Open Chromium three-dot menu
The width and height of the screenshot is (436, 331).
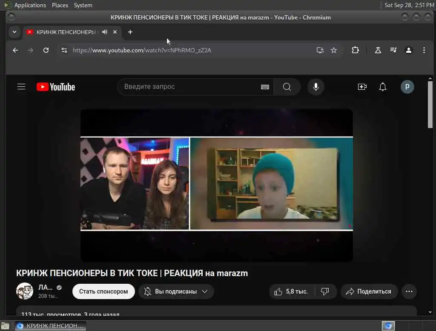pyautogui.click(x=424, y=50)
